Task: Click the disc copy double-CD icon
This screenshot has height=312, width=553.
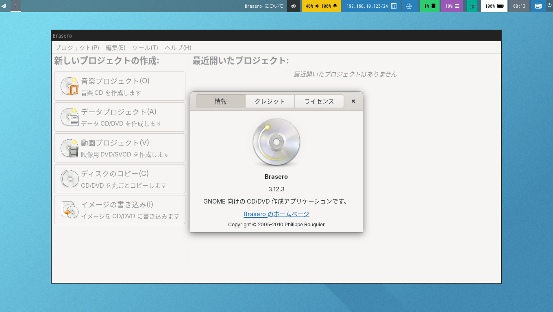Action: 69,179
